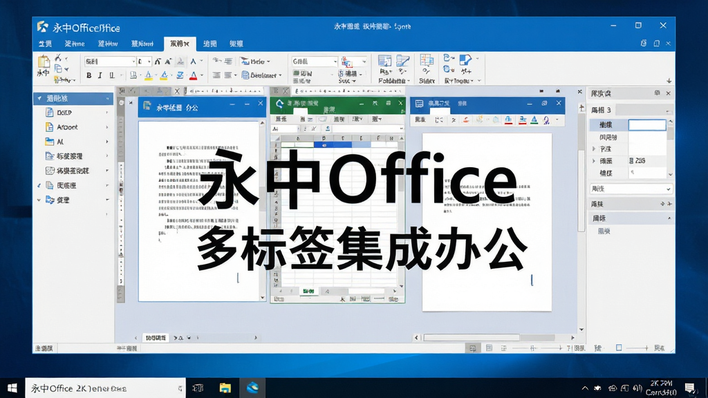Screen dimensions: 708x398
Task: Click the white input field in properties panel
Action: coord(647,125)
